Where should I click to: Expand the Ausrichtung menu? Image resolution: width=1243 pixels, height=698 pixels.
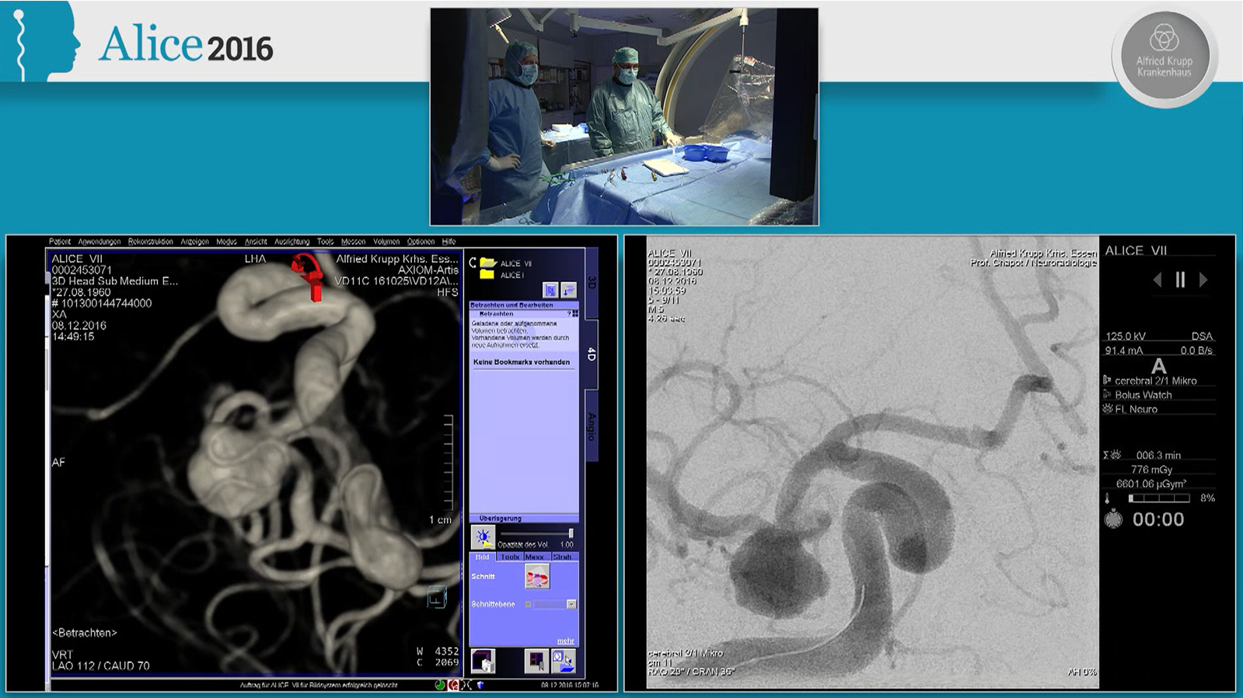(x=292, y=241)
